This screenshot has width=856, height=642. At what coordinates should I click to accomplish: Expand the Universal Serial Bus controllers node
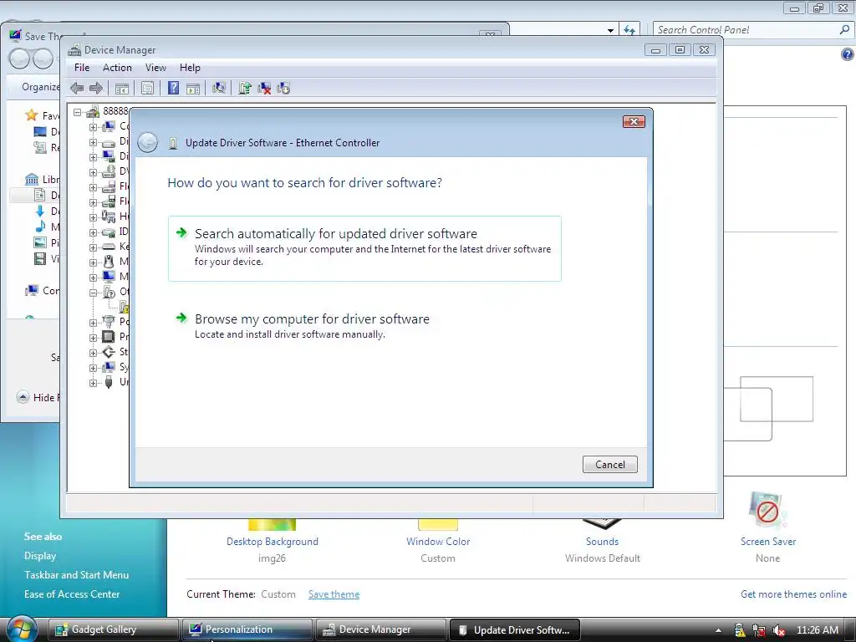point(93,383)
